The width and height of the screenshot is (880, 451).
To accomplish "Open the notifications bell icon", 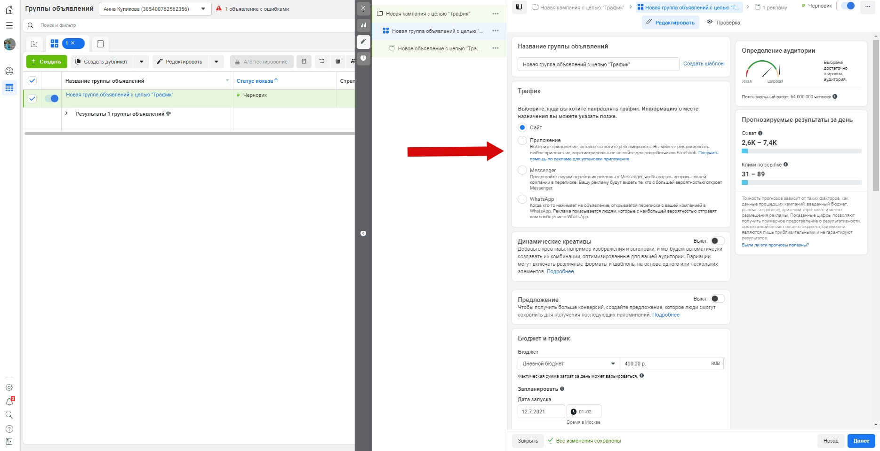I will click(9, 401).
